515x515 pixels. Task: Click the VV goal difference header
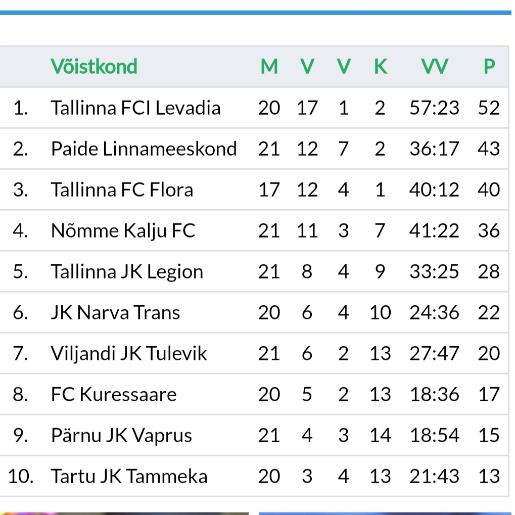[435, 66]
